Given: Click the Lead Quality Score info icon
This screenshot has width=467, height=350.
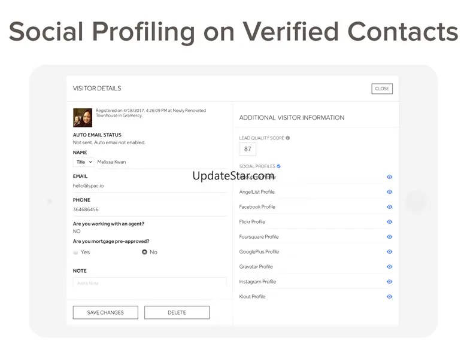Looking at the screenshot, I should click(288, 138).
